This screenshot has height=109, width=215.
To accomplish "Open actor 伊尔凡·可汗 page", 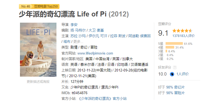I will (98, 36).
